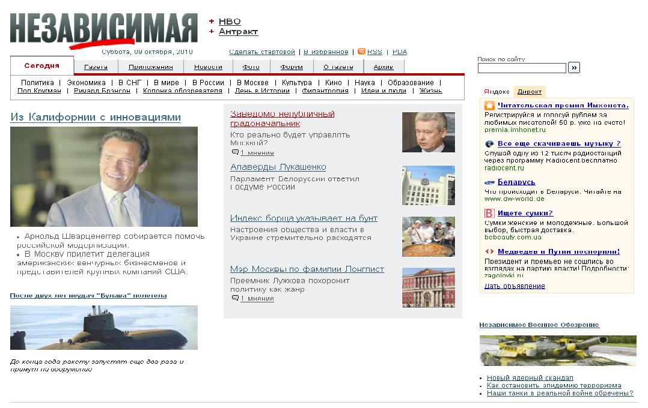The height and width of the screenshot is (408, 648).
Task: Click the Сделать стартовой link
Action: tap(262, 52)
